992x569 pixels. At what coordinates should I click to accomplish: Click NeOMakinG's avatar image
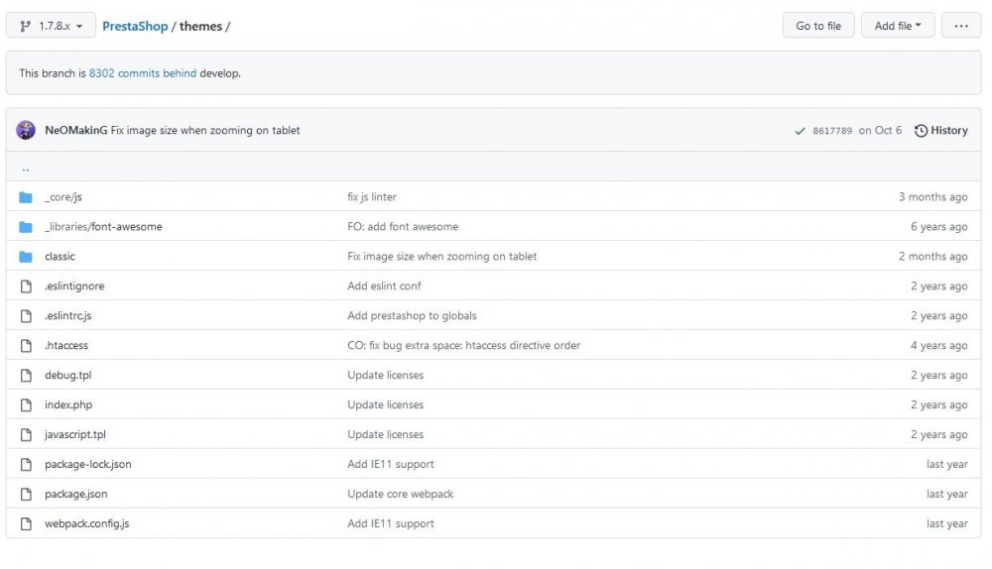tap(26, 131)
